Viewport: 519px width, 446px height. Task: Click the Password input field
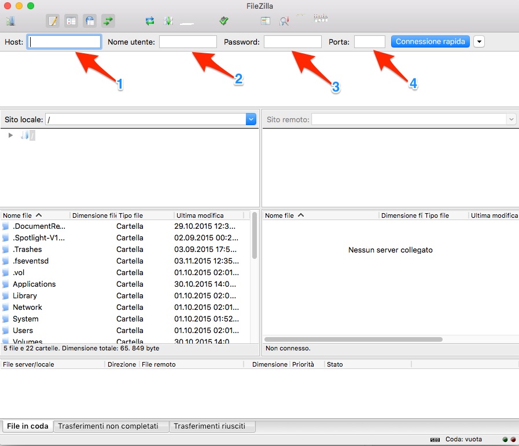point(293,42)
